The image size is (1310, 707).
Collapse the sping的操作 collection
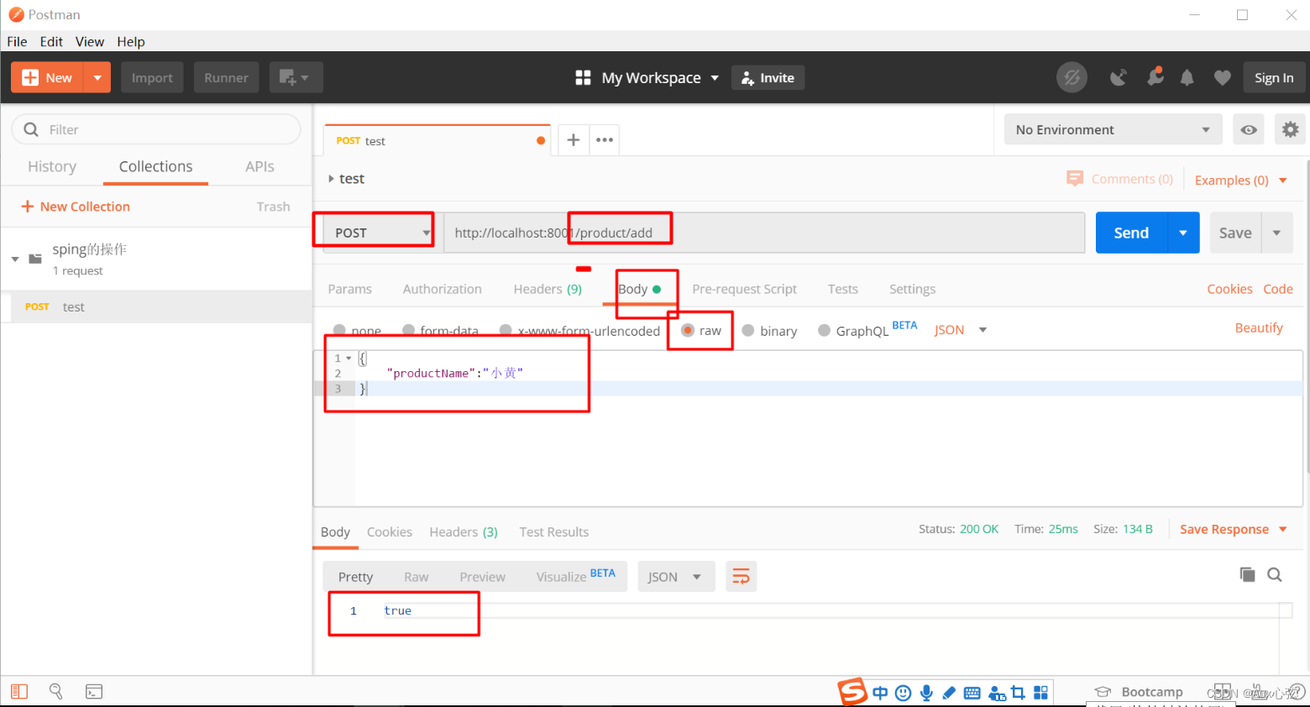coord(14,259)
